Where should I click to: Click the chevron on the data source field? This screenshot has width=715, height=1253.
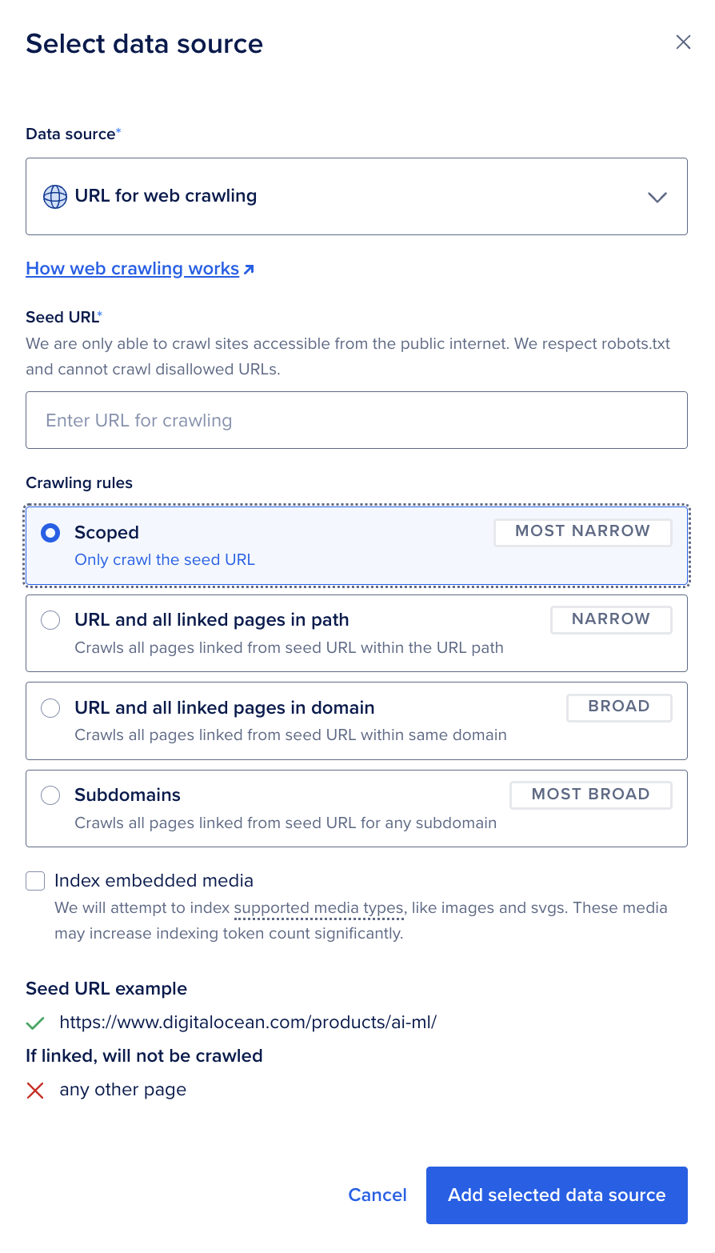tap(657, 196)
